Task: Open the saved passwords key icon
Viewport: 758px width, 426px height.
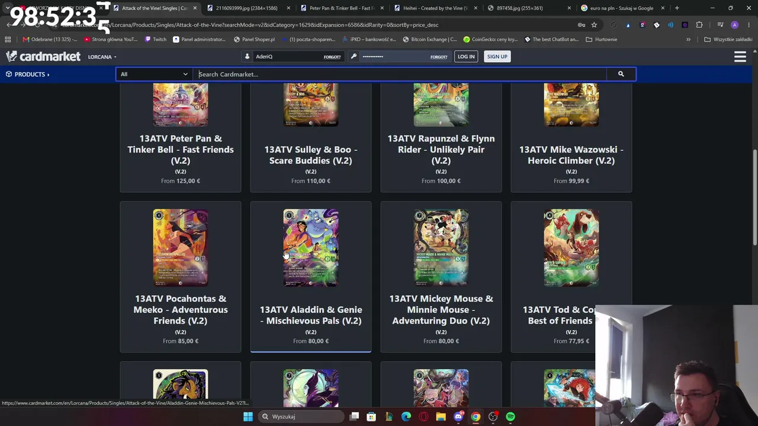Action: tap(582, 25)
